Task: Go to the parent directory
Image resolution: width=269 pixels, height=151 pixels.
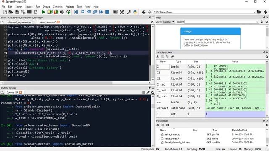Action: tap(265, 12)
